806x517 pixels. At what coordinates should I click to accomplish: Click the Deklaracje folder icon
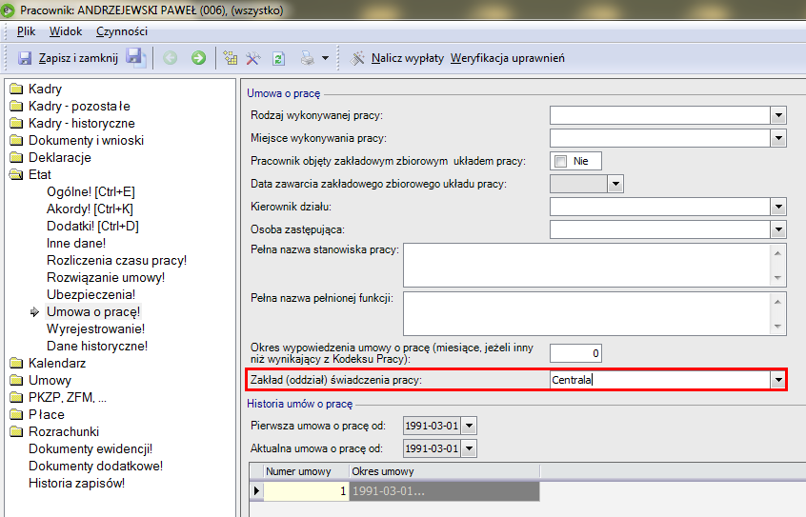tap(16, 157)
